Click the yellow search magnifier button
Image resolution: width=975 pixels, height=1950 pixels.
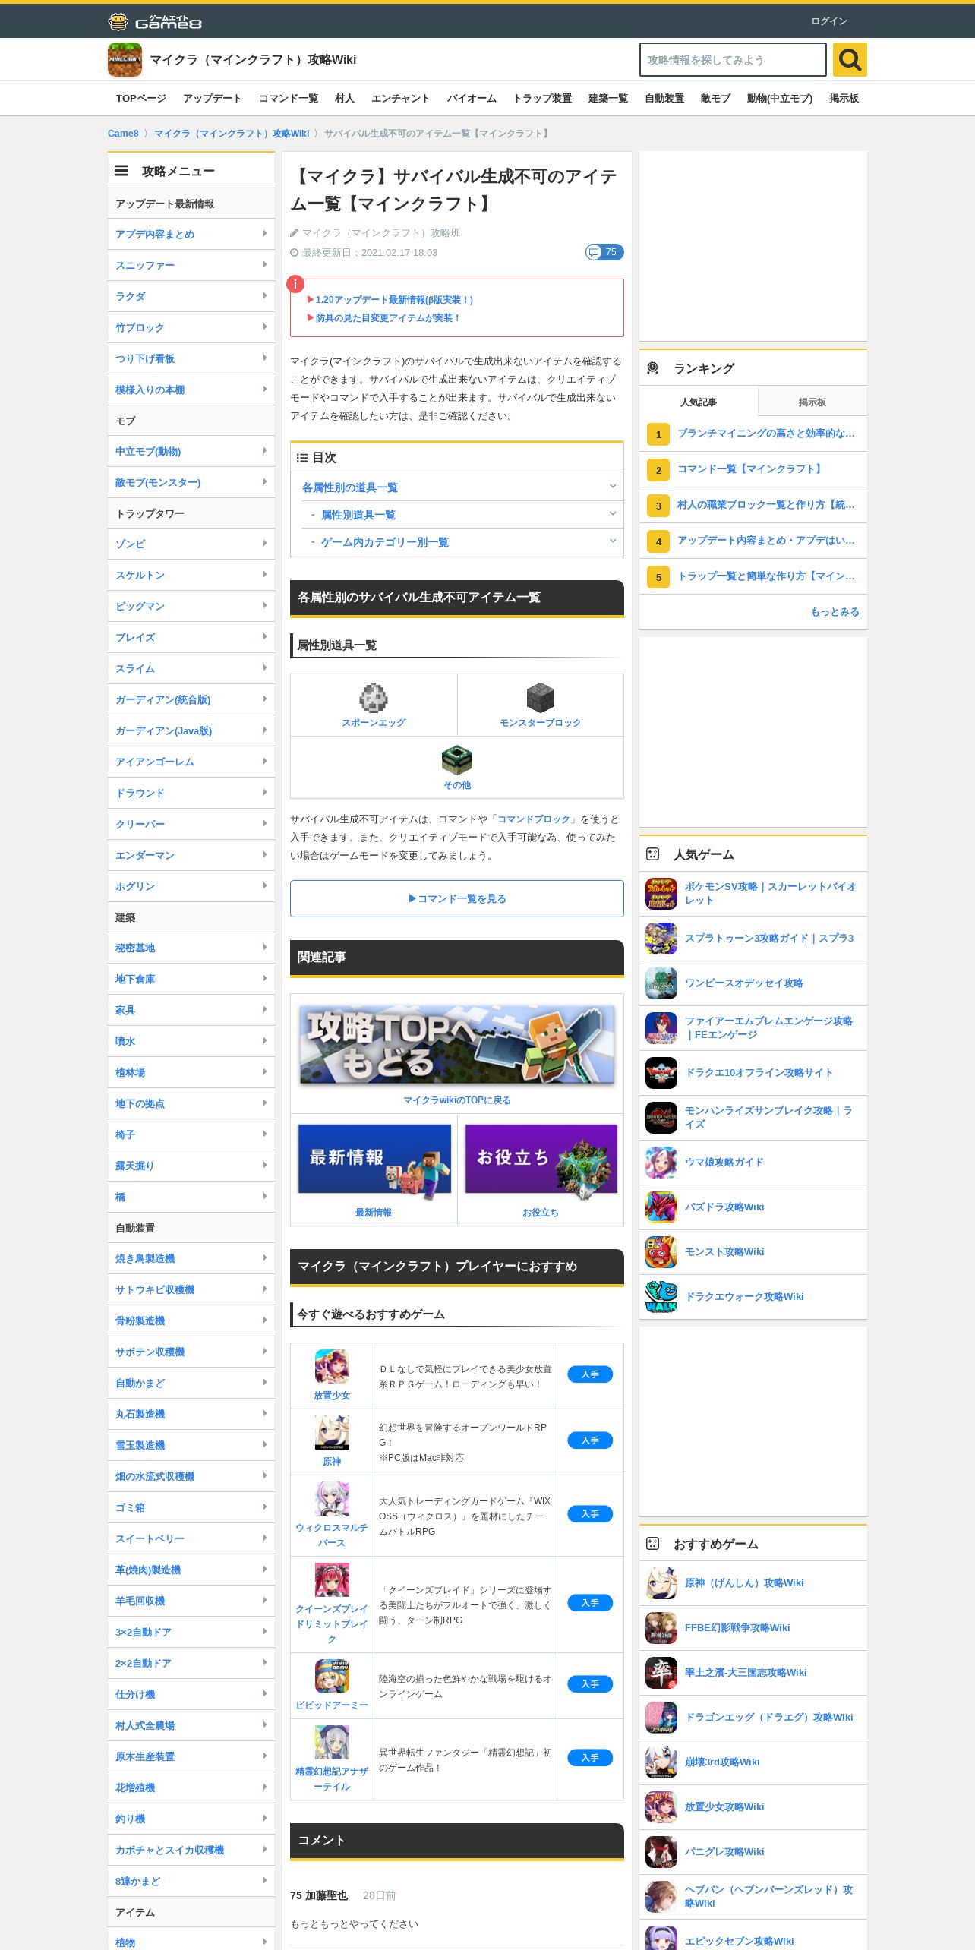point(850,59)
